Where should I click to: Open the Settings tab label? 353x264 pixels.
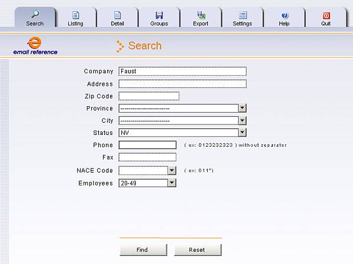(242, 23)
